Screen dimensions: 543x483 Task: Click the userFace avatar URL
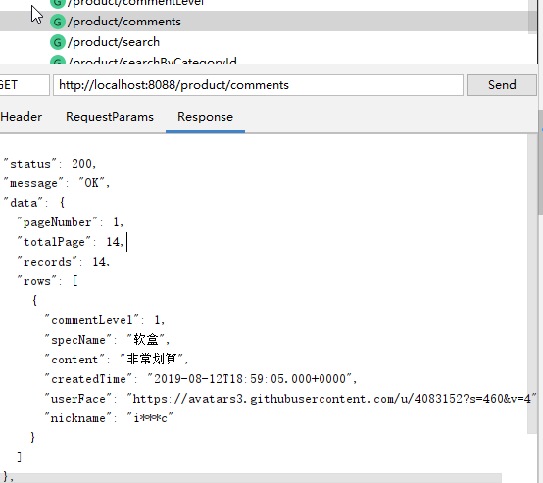(x=331, y=399)
